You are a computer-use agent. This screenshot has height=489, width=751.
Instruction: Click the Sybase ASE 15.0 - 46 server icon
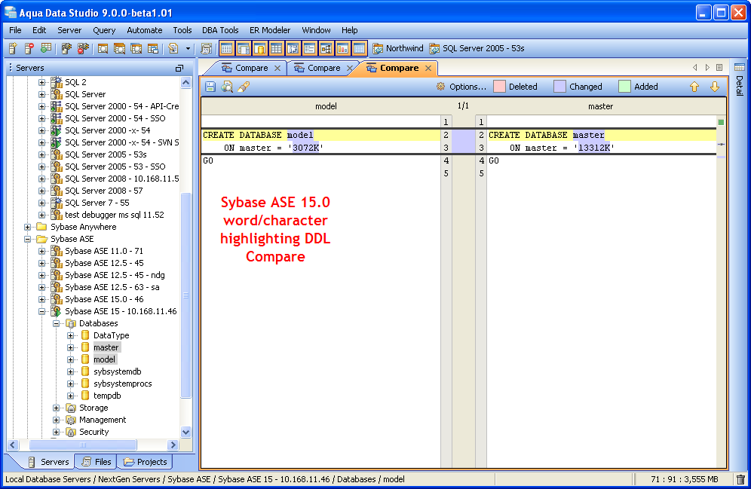(57, 299)
